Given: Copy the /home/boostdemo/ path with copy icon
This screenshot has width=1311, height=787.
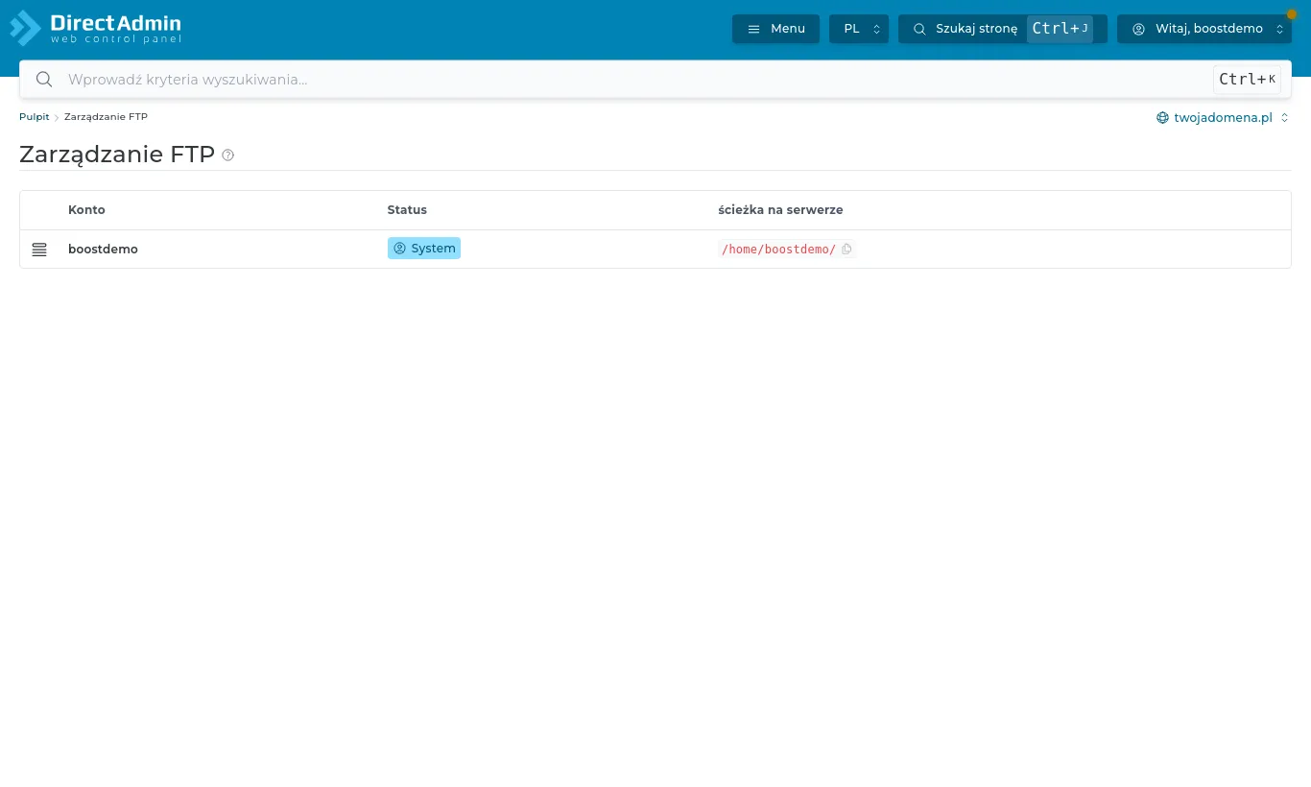Looking at the screenshot, I should 846,249.
